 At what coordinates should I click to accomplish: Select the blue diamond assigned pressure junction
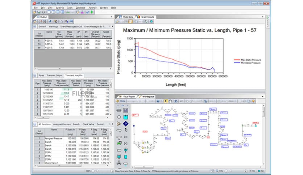click(126, 124)
